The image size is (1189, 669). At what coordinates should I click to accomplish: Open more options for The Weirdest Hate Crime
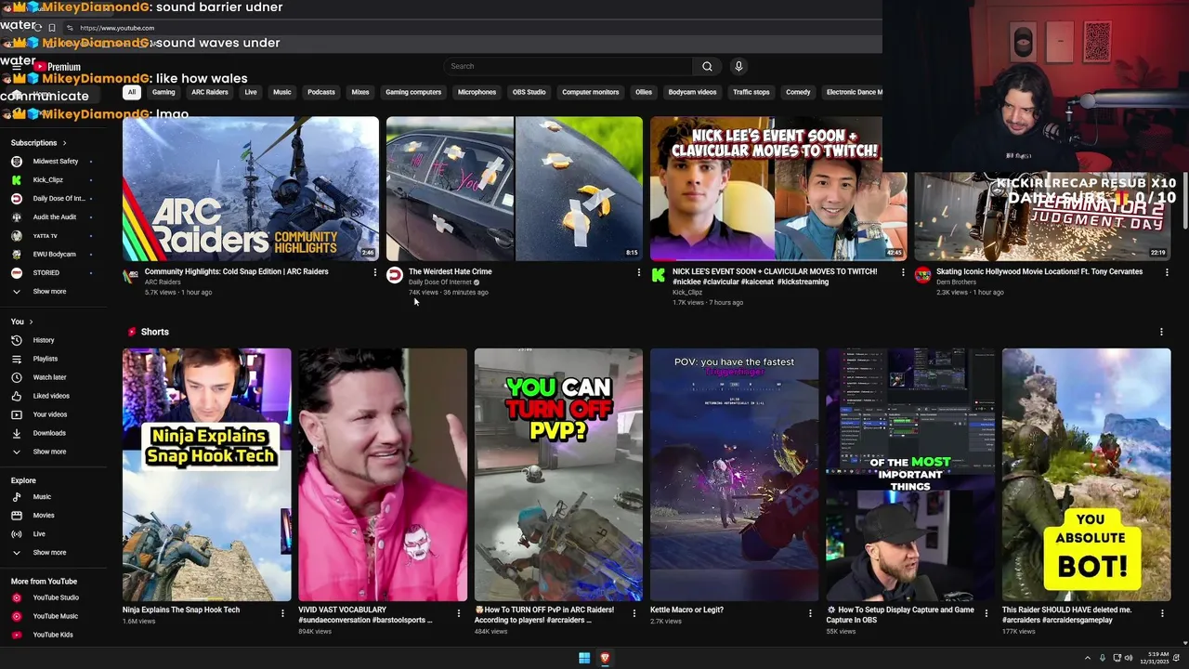[638, 272]
